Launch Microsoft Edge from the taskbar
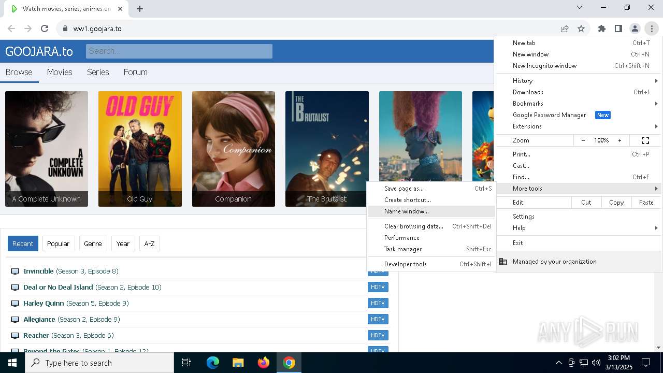Viewport: 663px width, 373px height. click(x=213, y=363)
